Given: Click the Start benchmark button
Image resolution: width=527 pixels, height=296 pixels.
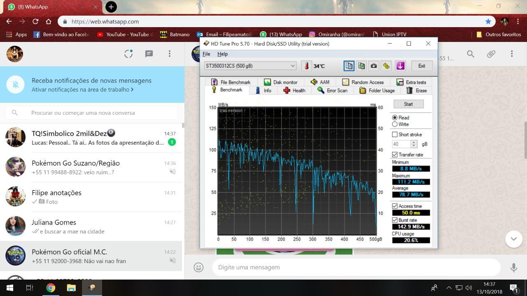Looking at the screenshot, I should point(408,104).
